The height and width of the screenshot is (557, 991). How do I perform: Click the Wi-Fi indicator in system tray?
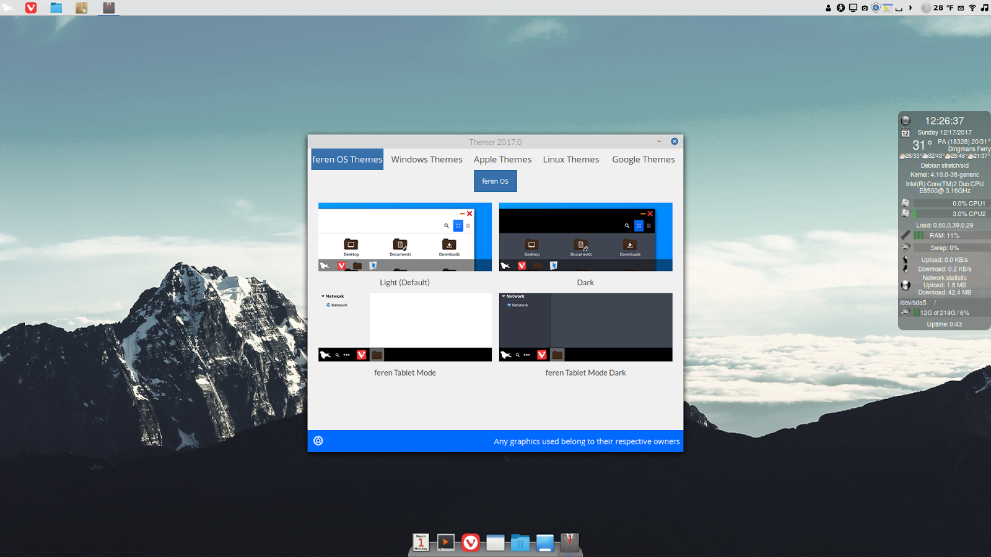click(972, 8)
